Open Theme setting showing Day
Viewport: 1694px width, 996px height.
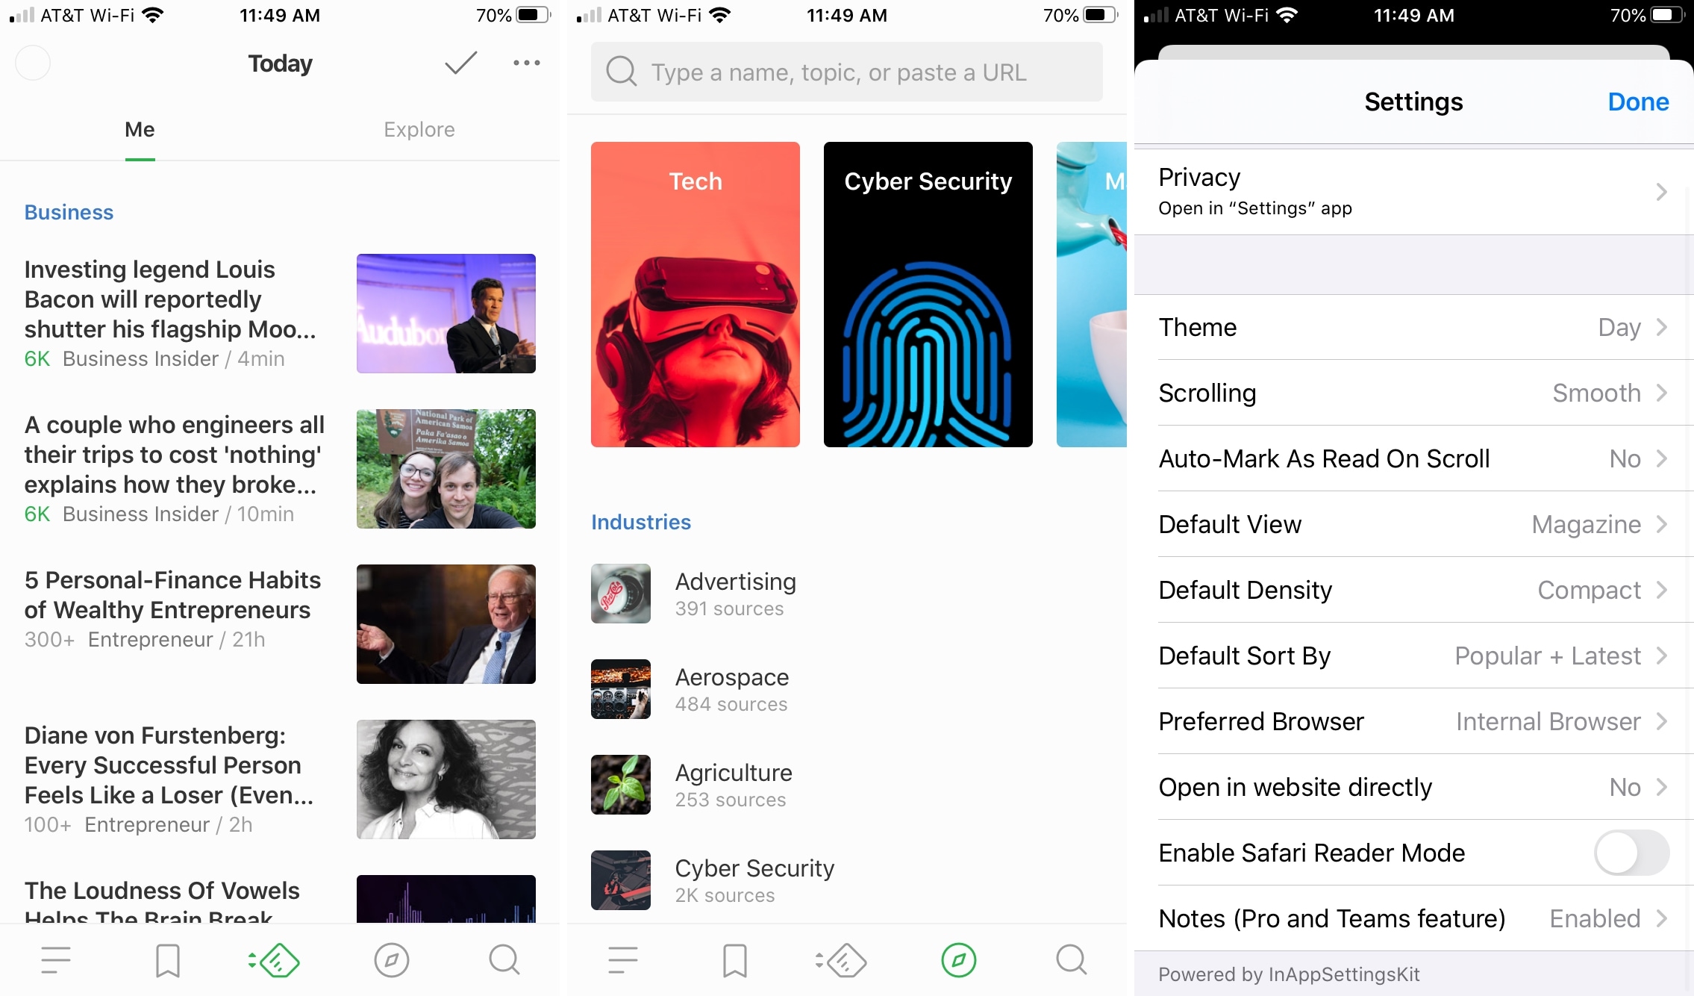[x=1413, y=327]
